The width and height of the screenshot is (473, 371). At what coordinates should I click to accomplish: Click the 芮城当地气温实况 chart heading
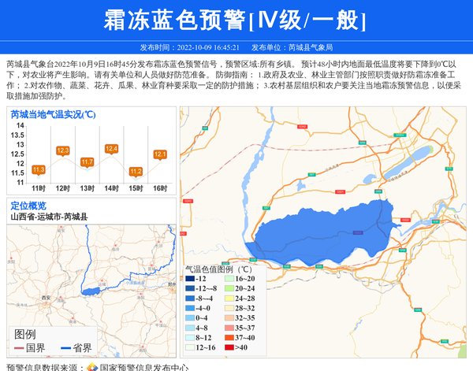coord(54,114)
